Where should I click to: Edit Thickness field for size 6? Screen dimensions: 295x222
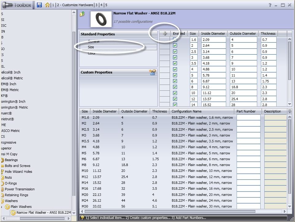[269, 81]
